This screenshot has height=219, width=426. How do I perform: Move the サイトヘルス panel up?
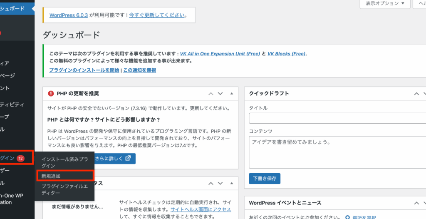pyautogui.click(x=211, y=184)
